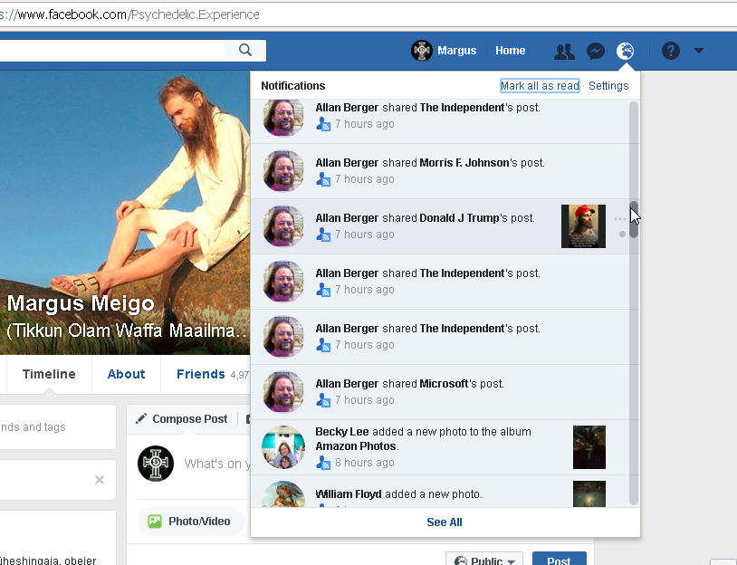Click Mark all as read

[540, 85]
